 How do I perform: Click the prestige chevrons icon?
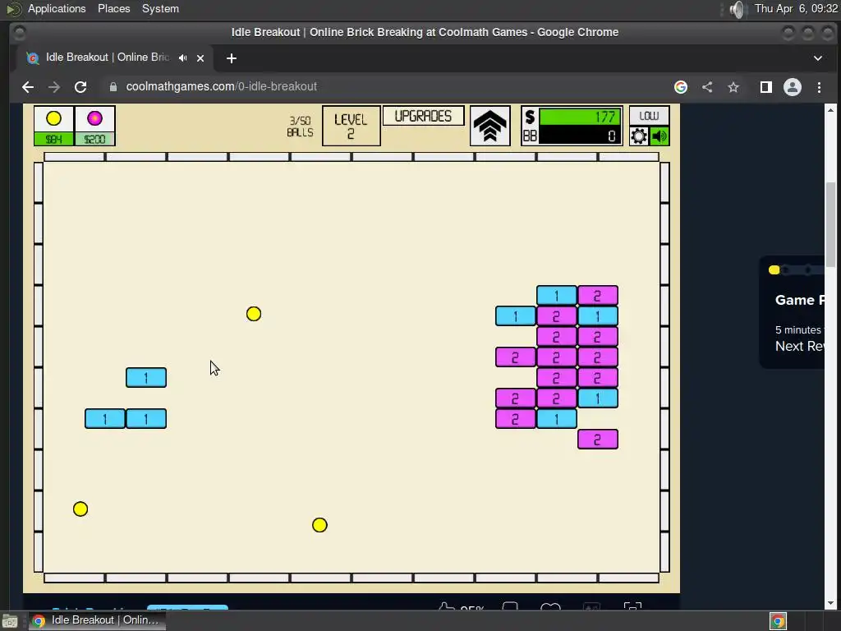click(x=489, y=126)
